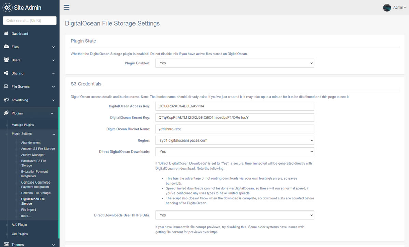Open Amazon S3 File Storage settings
Viewport: 409px width, 247px height.
38,149
